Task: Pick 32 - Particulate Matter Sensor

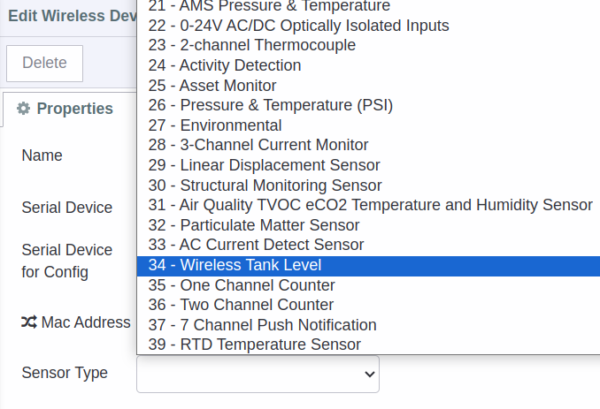Action: (x=368, y=225)
